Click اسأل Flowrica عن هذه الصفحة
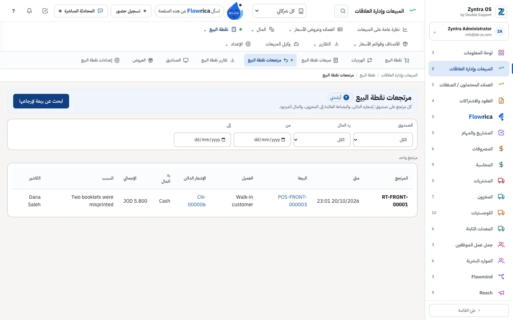The image size is (513, 320). 189,11
